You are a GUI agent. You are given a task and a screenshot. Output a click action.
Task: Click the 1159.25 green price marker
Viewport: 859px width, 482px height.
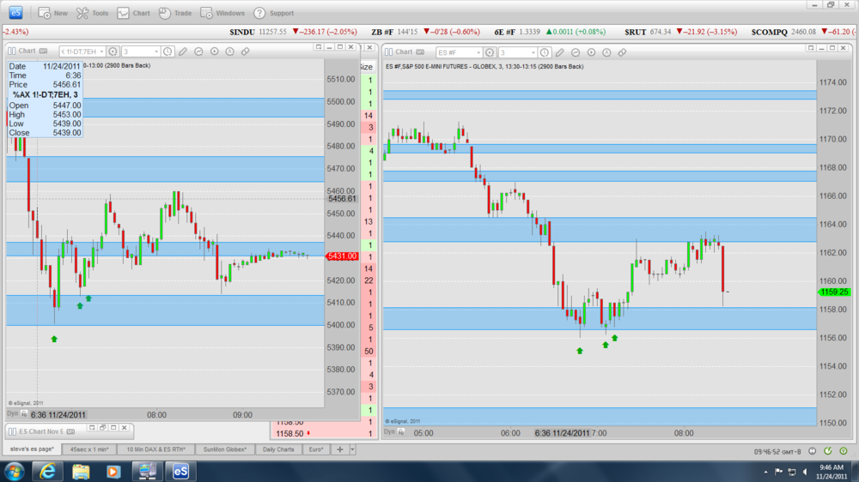[x=834, y=292]
